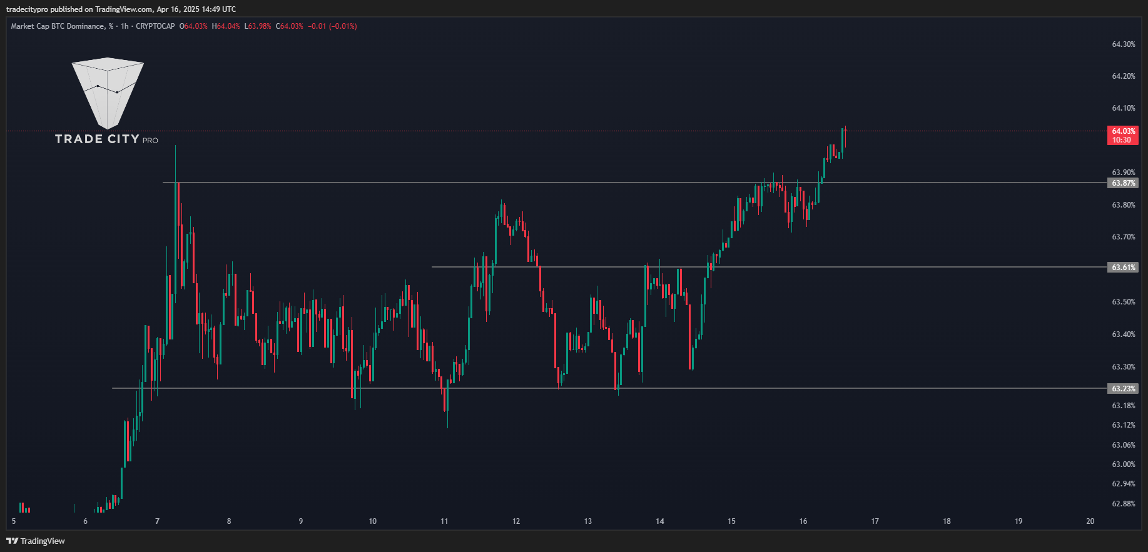Click the 64.10% price axis label

point(1124,108)
